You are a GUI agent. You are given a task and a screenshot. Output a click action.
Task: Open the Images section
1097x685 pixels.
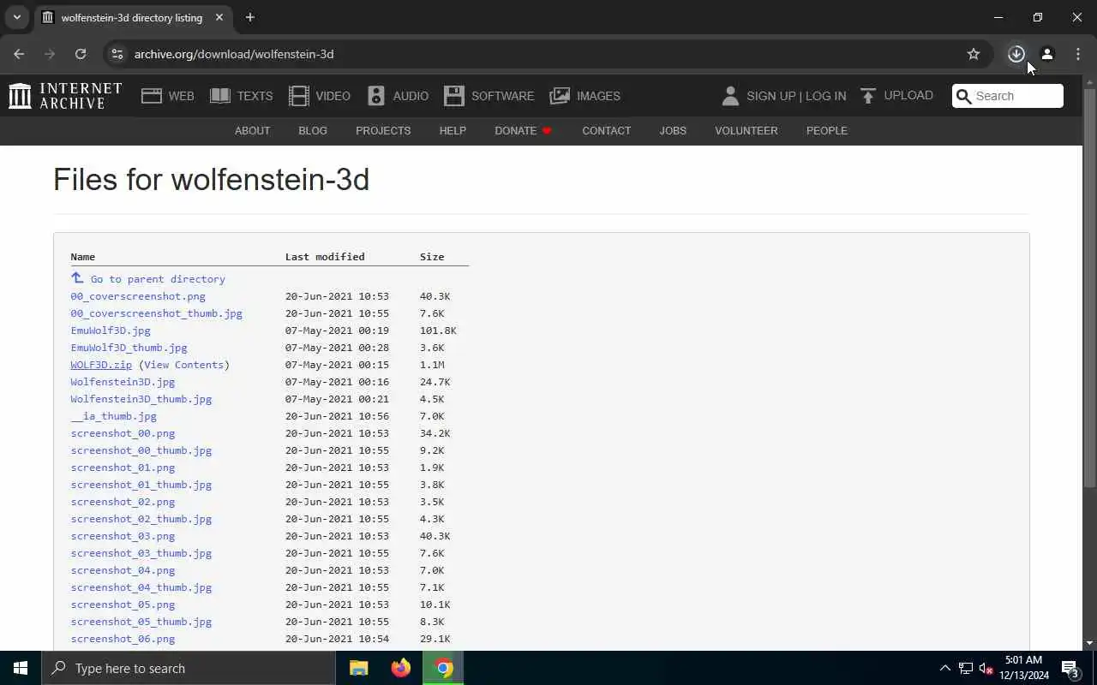(585, 96)
